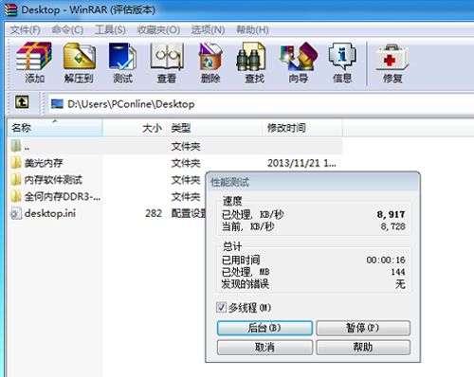Click the 性能测试 dialog title
Screen dimensions: 474x377
click(229, 182)
